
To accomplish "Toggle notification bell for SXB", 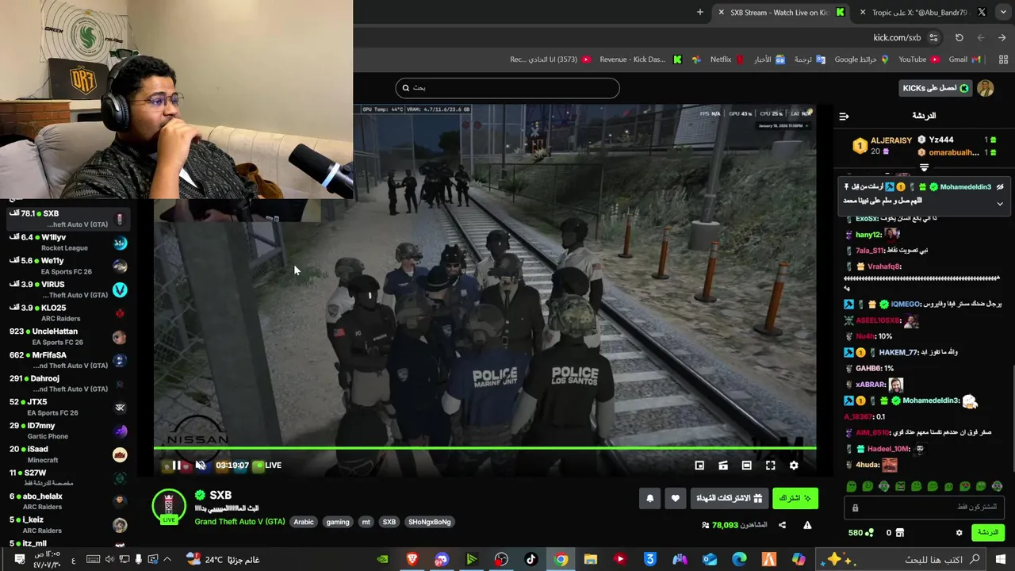I will click(650, 498).
